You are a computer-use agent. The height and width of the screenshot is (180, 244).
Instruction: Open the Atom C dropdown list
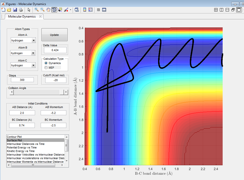23,65
